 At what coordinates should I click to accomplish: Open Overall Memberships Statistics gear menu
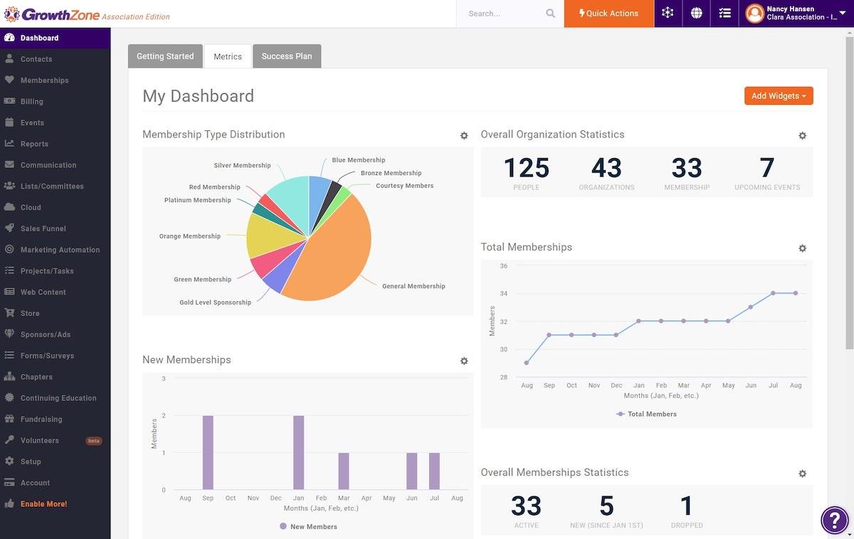(x=802, y=473)
